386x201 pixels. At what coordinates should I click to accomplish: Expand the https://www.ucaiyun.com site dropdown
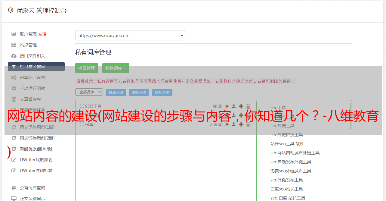coord(130,35)
